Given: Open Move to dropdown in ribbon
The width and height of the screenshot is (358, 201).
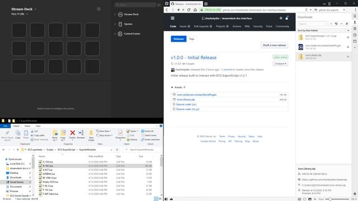Looking at the screenshot, I should coord(55,135).
